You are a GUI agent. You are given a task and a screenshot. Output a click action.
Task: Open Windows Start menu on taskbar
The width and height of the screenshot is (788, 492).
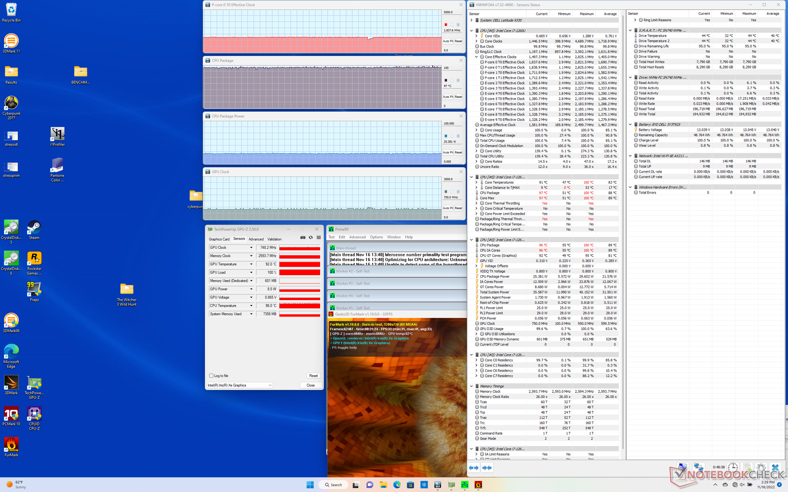coord(310,485)
